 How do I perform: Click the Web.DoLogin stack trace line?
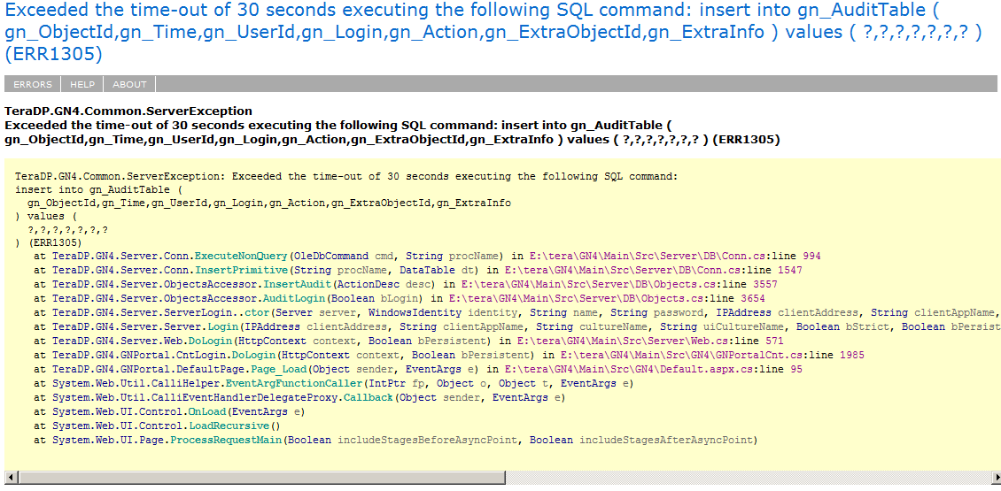(408, 341)
